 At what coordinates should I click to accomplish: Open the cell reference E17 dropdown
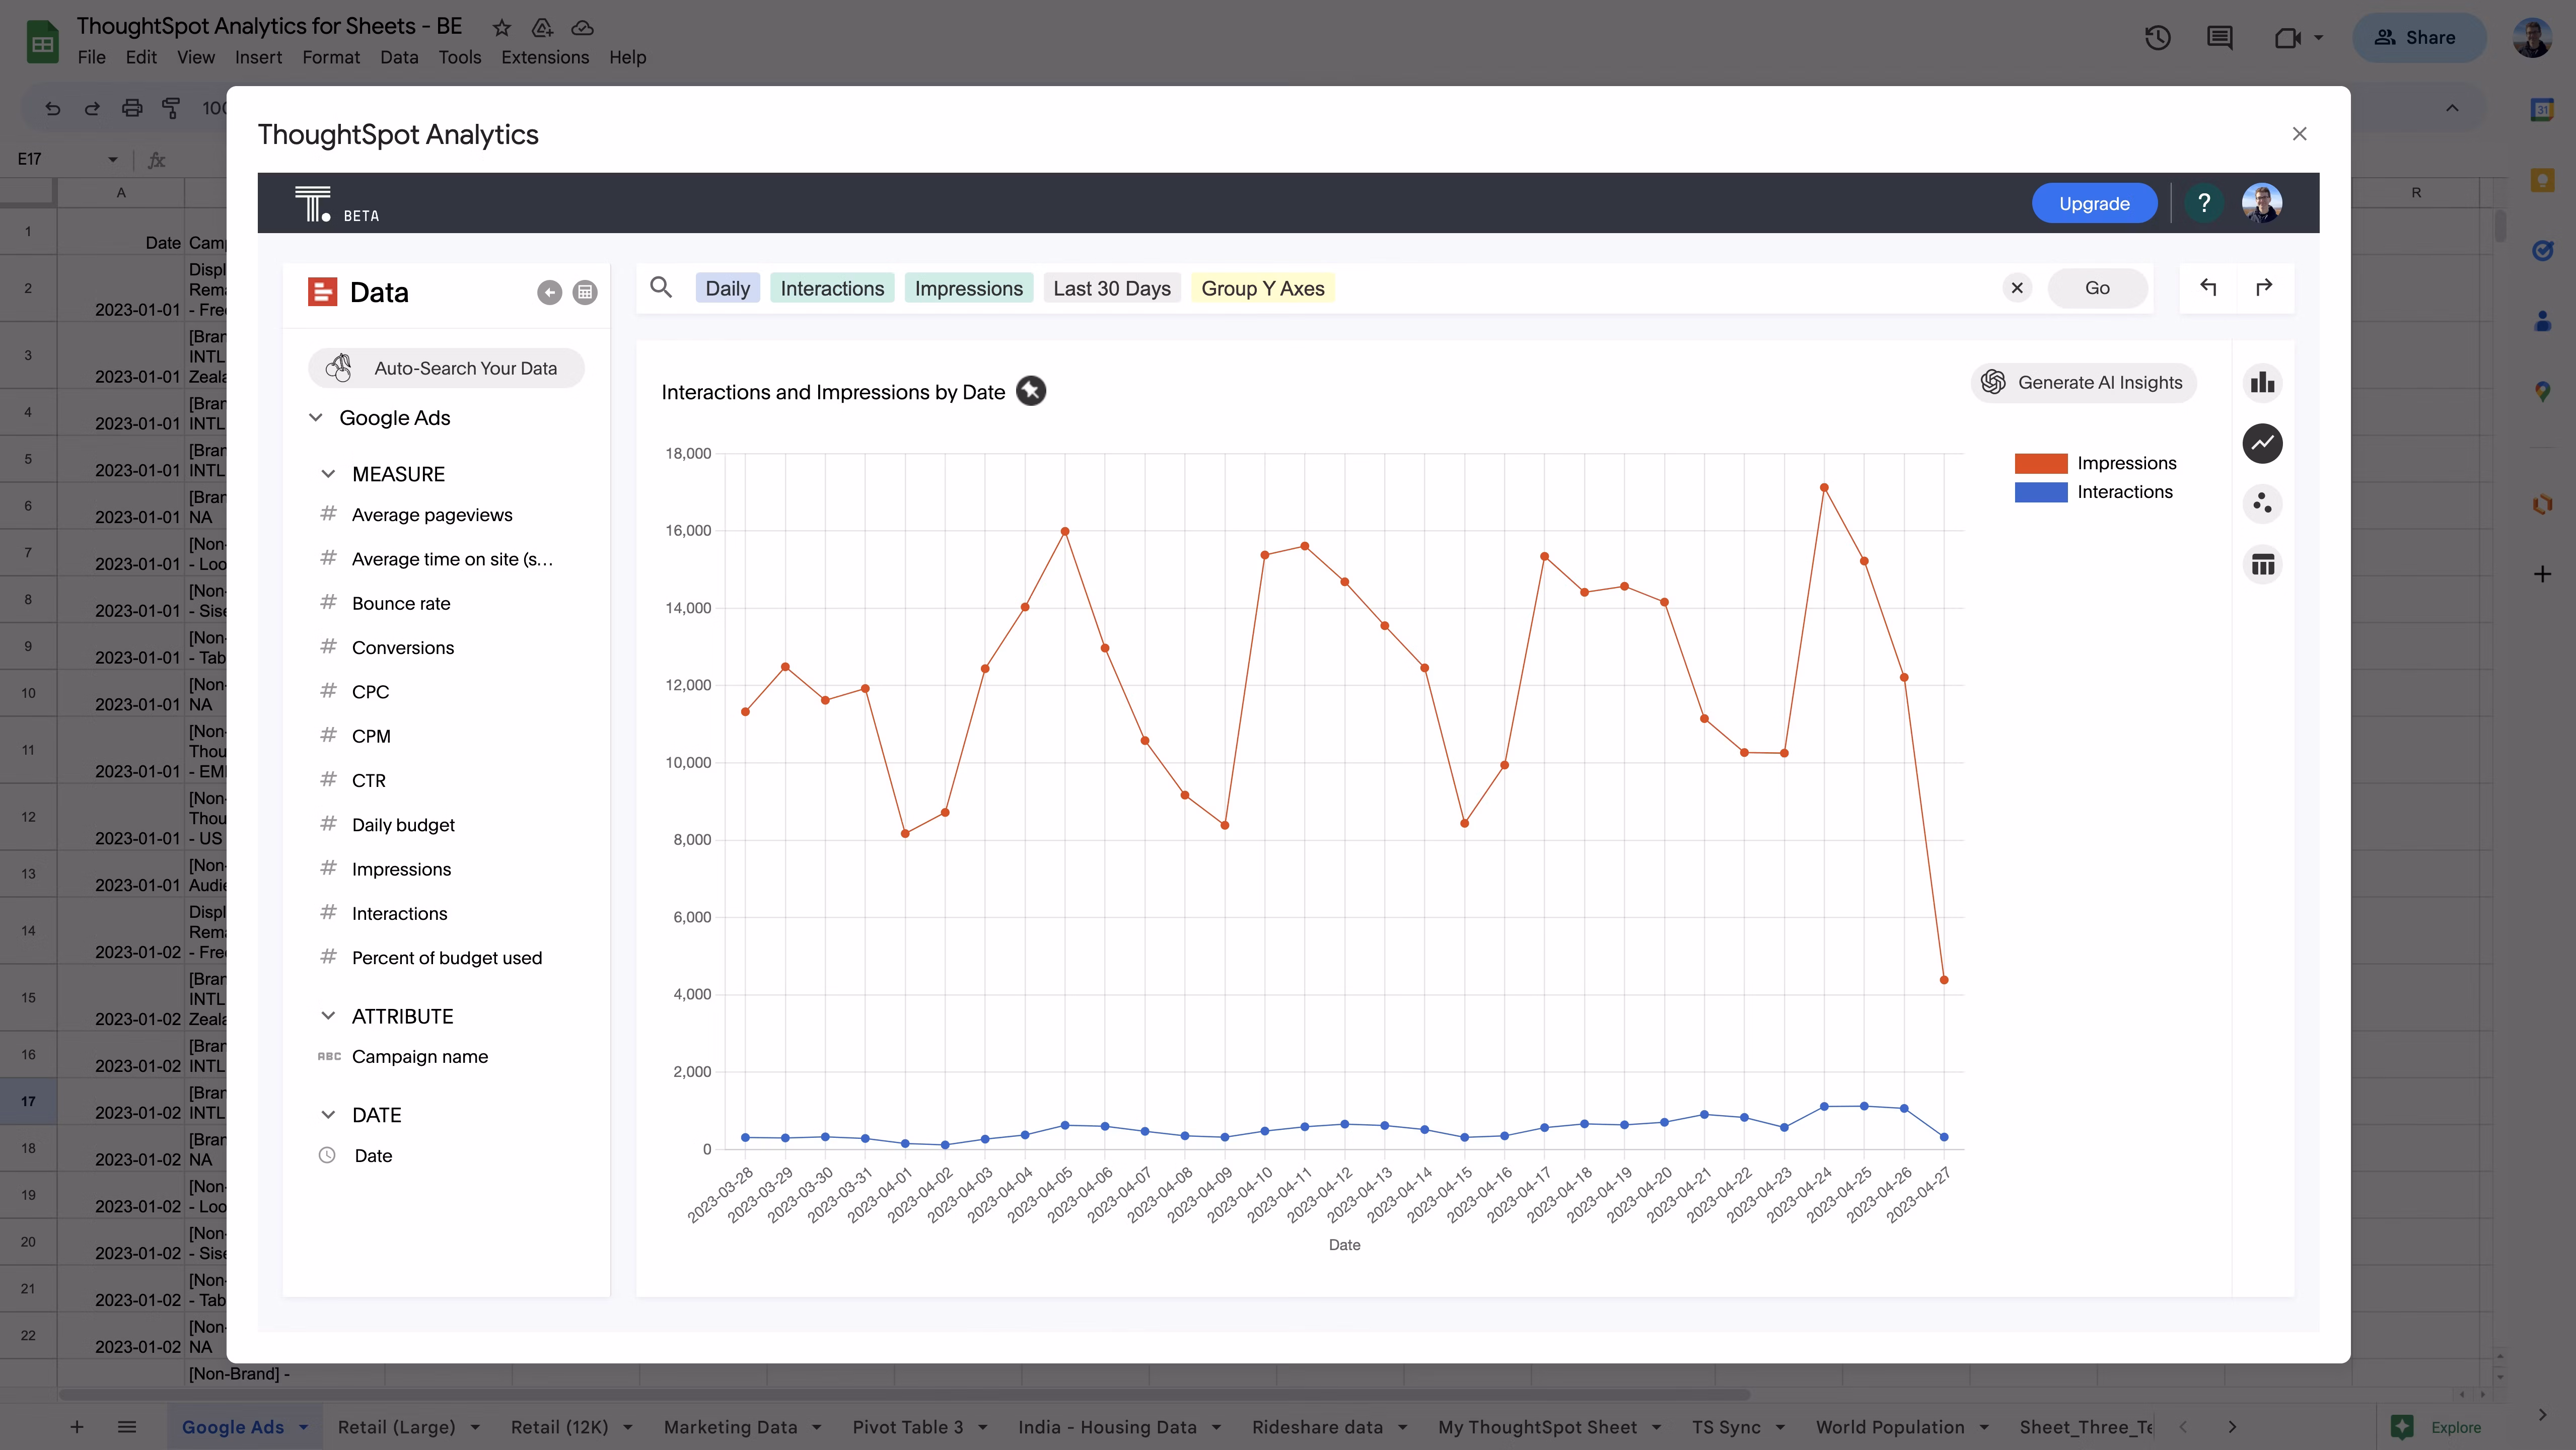(x=112, y=159)
